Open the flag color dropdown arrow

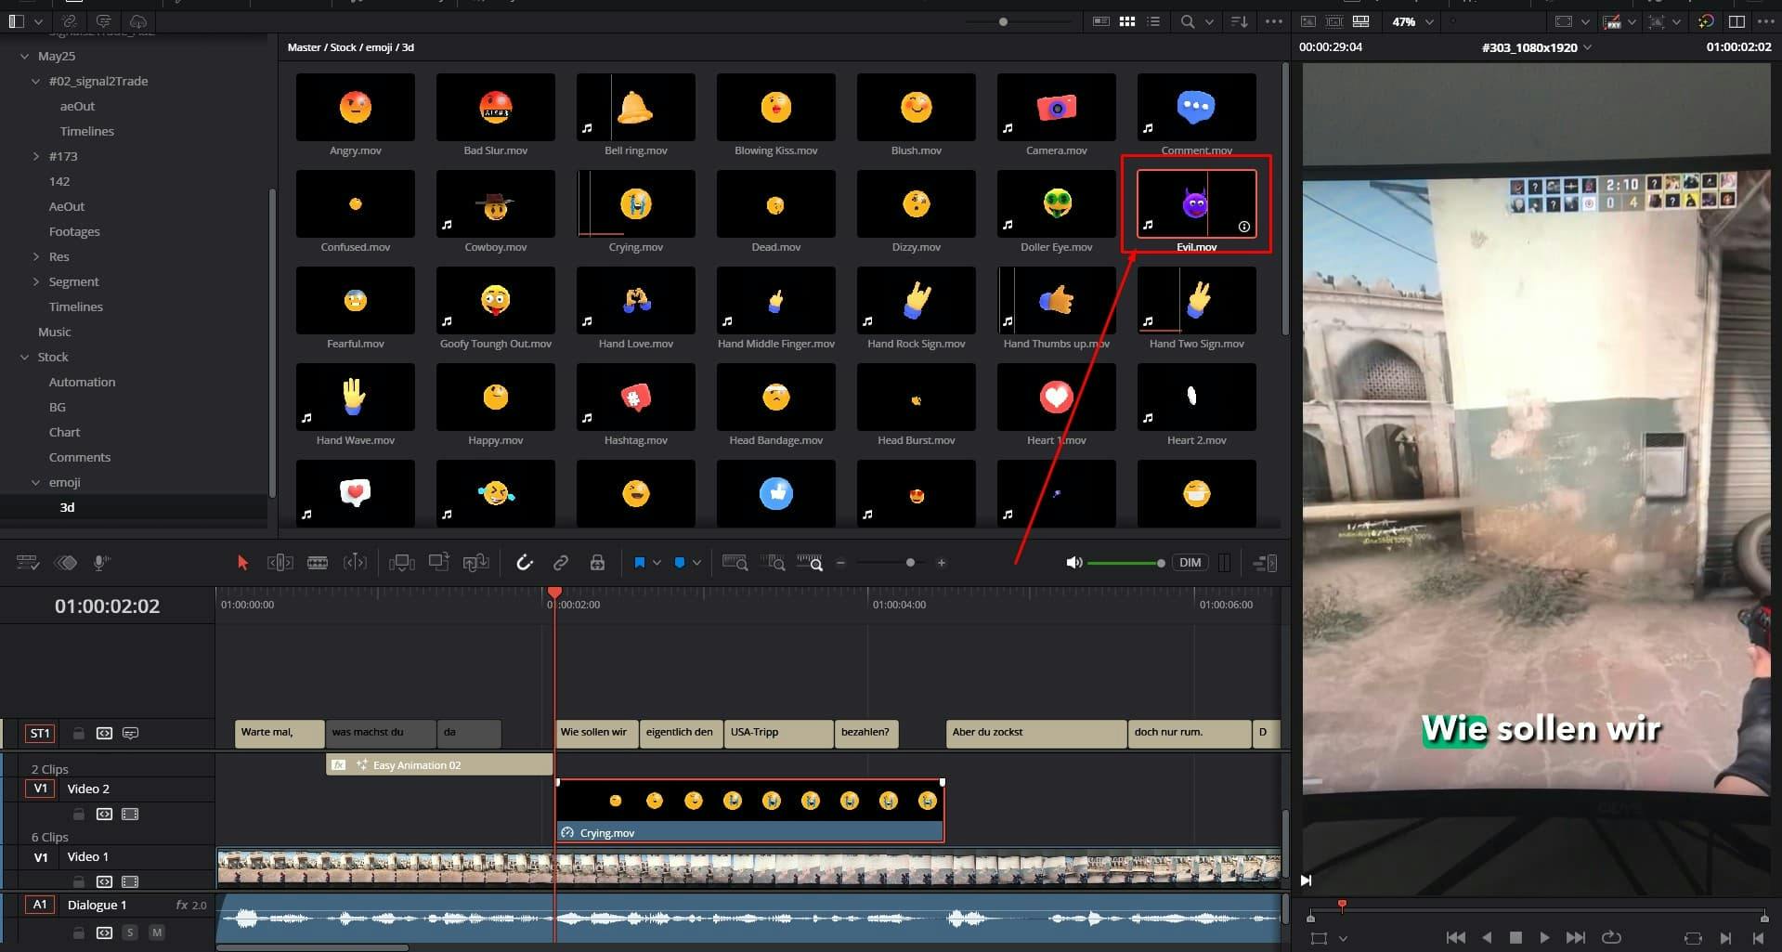[x=657, y=563]
